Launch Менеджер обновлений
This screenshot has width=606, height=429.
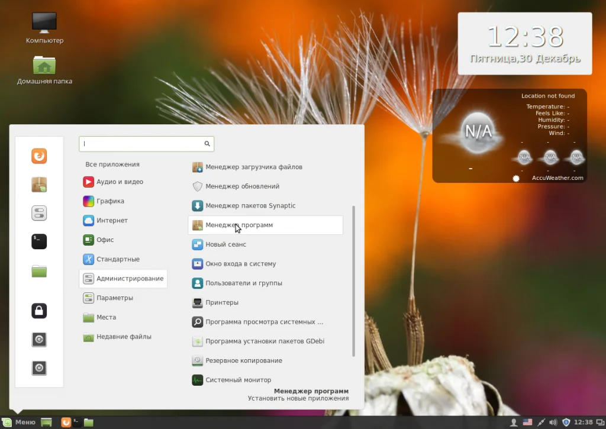click(242, 186)
